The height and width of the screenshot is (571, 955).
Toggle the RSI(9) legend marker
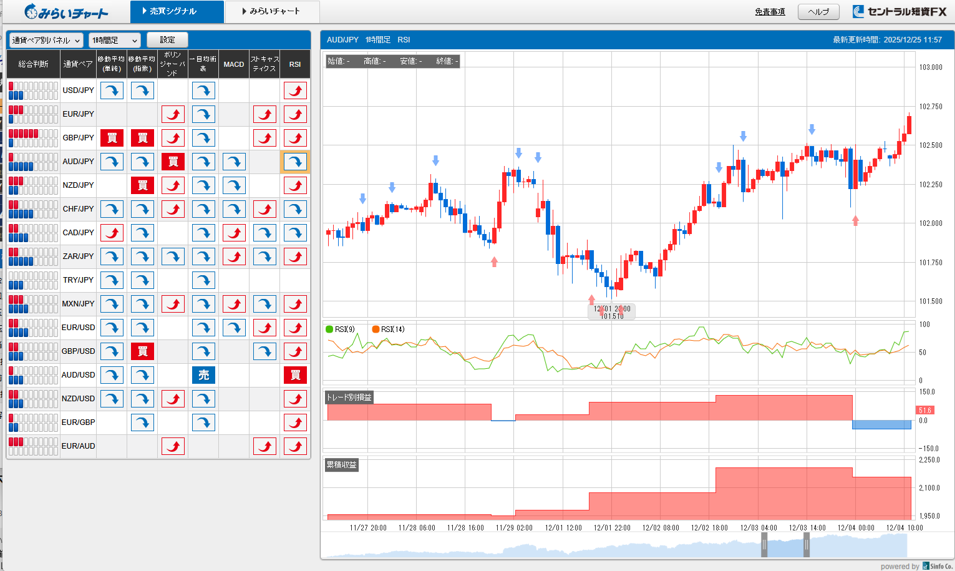[329, 329]
